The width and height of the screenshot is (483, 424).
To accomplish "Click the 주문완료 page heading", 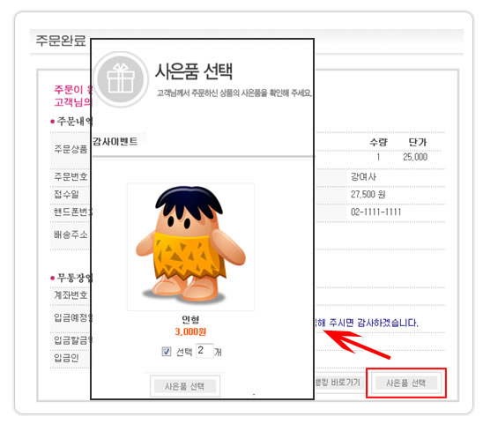I will point(61,41).
